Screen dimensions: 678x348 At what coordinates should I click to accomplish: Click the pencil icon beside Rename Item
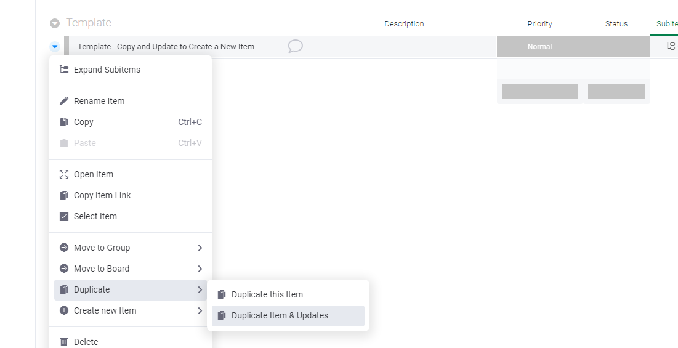coord(64,101)
